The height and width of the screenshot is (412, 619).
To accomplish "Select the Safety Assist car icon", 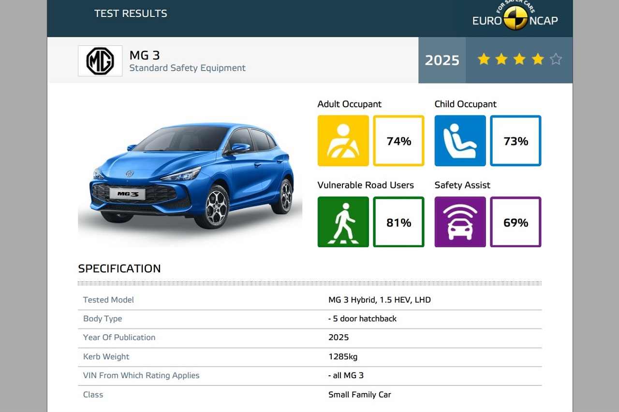I will (x=460, y=222).
